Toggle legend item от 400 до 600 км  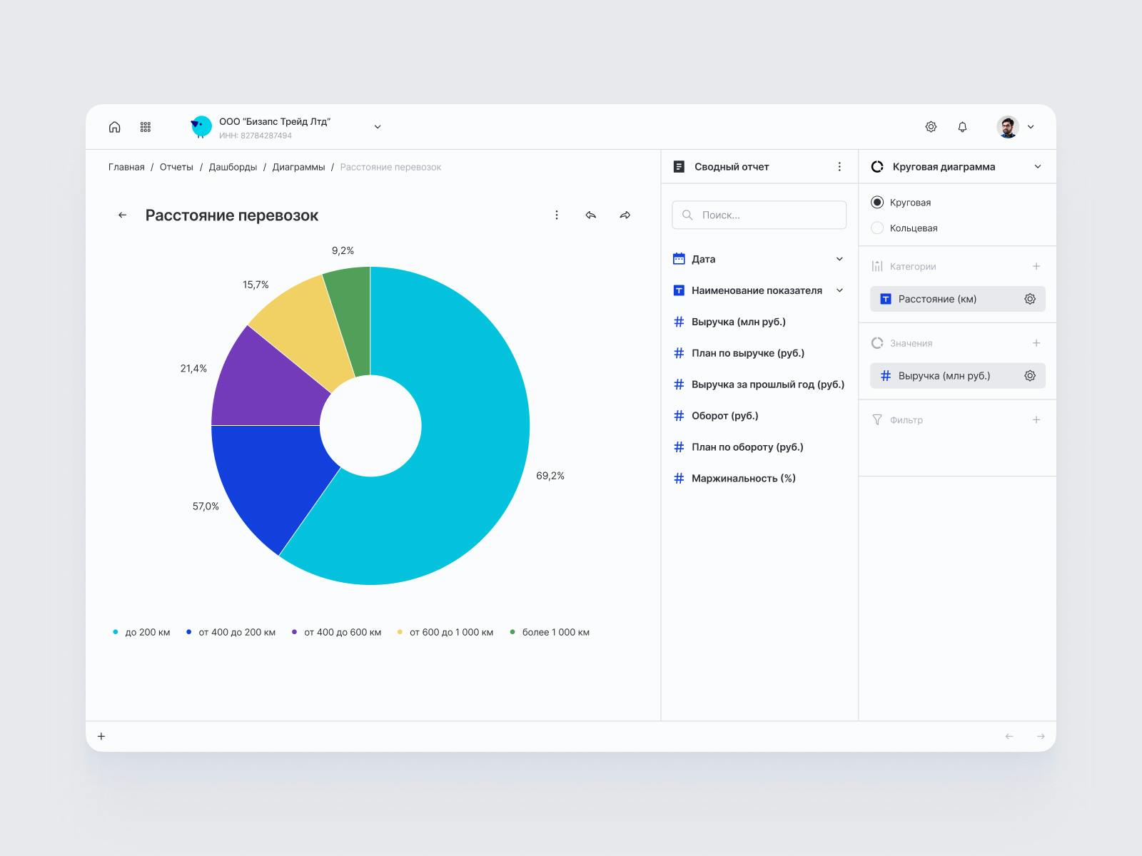click(336, 632)
